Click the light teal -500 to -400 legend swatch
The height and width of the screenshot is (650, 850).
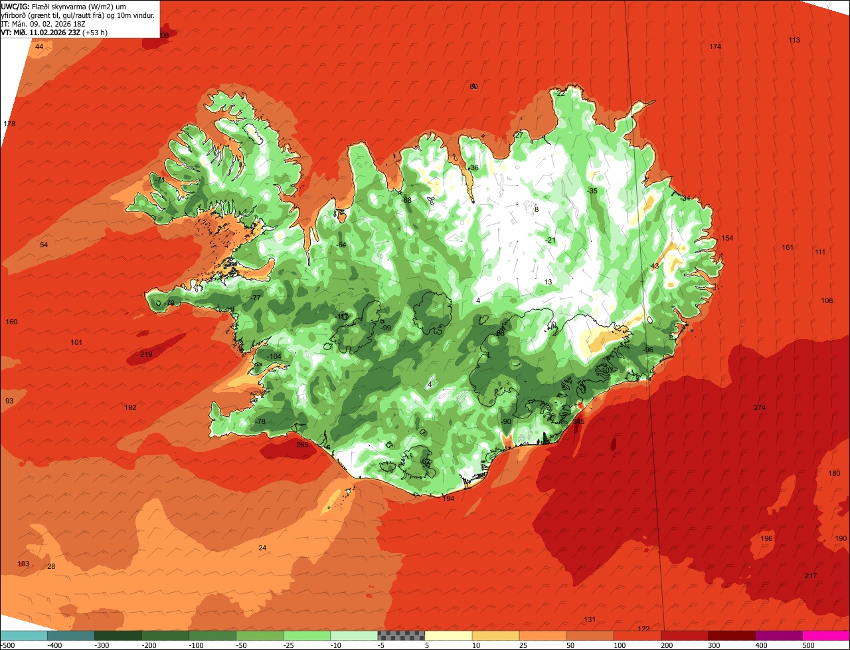pyautogui.click(x=24, y=635)
